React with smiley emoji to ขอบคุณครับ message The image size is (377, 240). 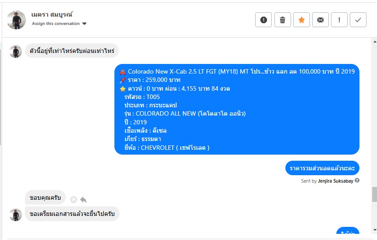tap(74, 200)
